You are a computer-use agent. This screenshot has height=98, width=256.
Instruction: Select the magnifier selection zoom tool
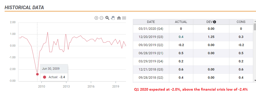(107, 18)
